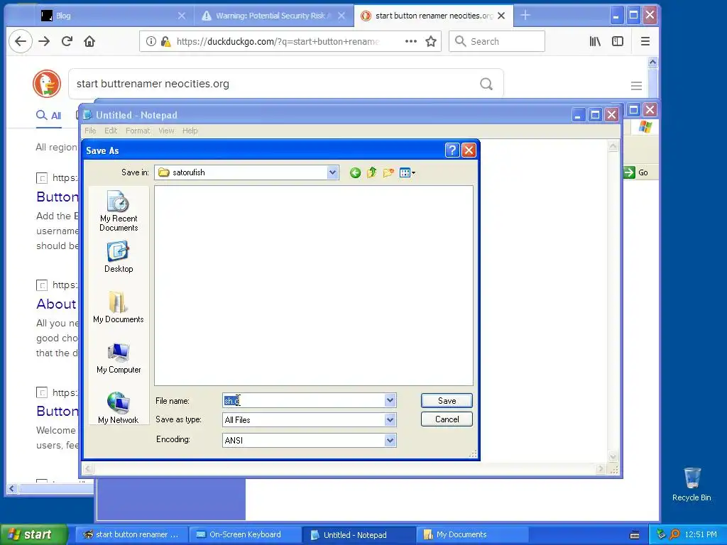Screen dimensions: 727x545
Task: Create new folder in Save As dialog
Action: click(388, 173)
